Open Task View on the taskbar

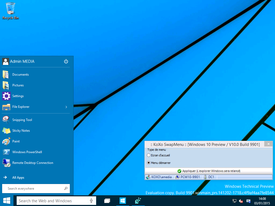click(107, 201)
